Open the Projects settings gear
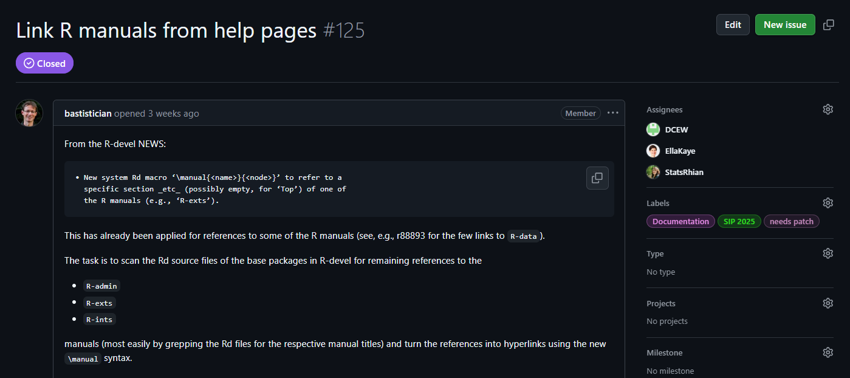This screenshot has height=378, width=850. pyautogui.click(x=828, y=303)
